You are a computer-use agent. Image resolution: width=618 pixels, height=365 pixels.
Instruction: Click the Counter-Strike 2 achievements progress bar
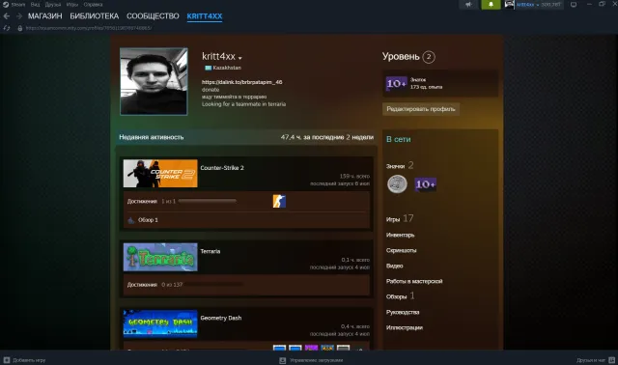[208, 201]
